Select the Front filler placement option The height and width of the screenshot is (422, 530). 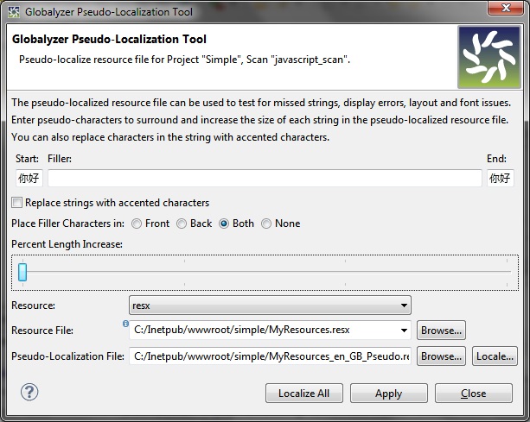tap(137, 224)
